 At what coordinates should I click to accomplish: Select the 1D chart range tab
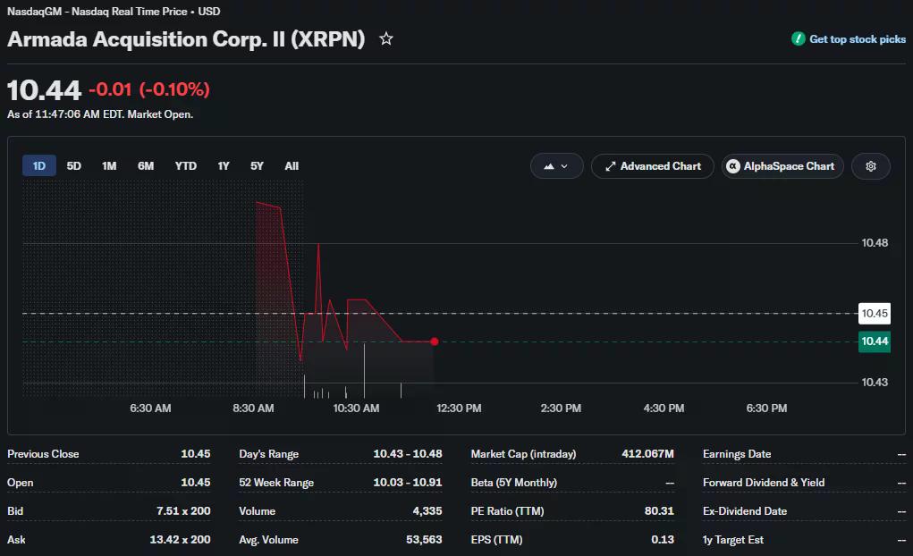(x=39, y=166)
